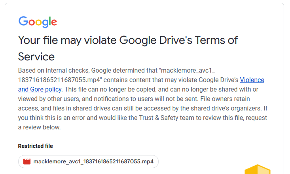Click 'Based on internal checks' text

(54, 71)
